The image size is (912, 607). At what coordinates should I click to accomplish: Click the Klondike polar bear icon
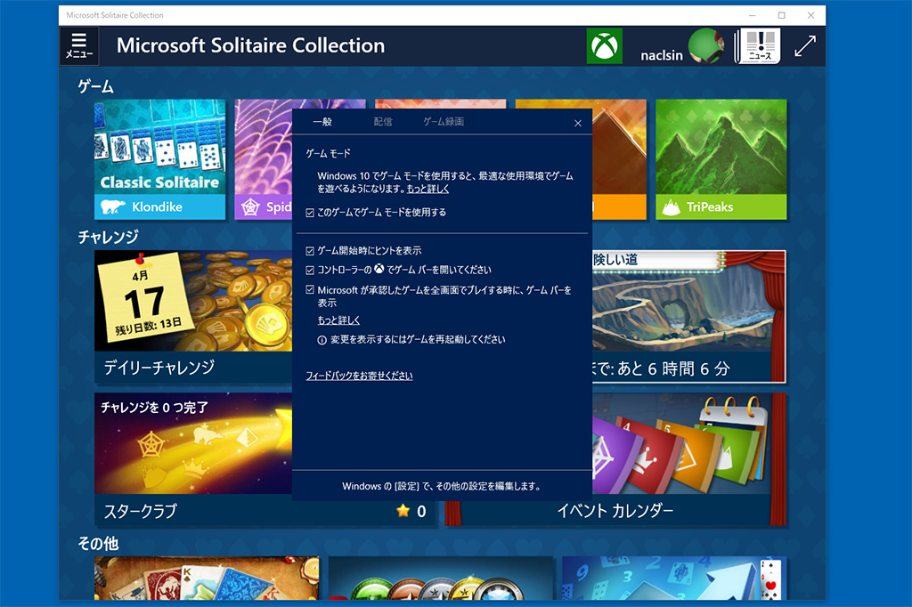[112, 207]
